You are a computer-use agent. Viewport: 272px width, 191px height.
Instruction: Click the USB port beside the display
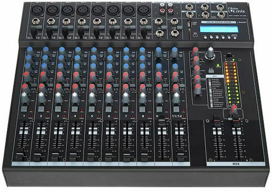pos(189,24)
